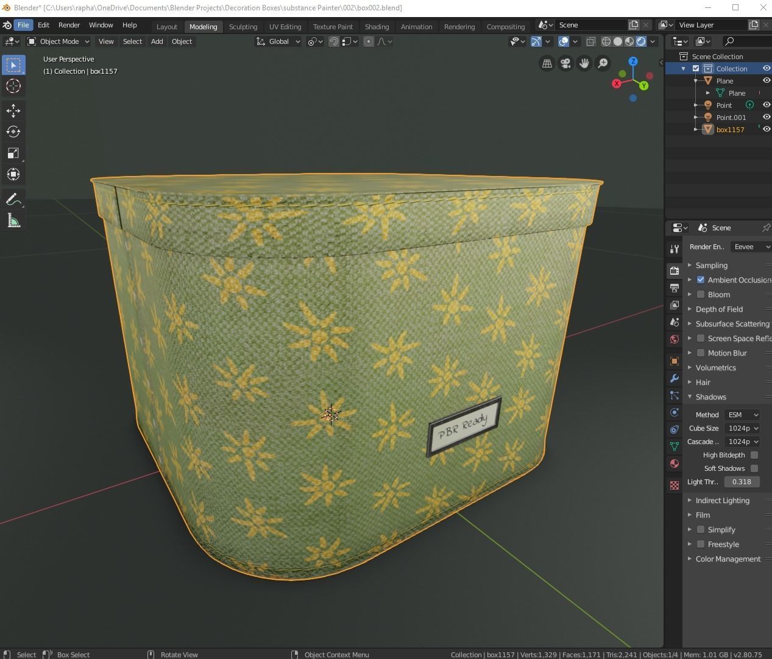
Task: Expand the Color Management panel
Action: click(x=728, y=559)
